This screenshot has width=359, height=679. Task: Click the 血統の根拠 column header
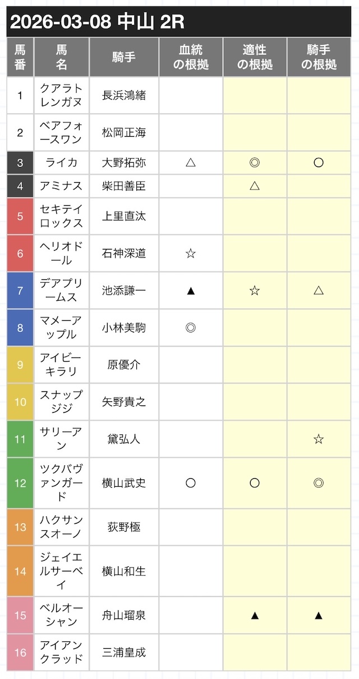[191, 57]
